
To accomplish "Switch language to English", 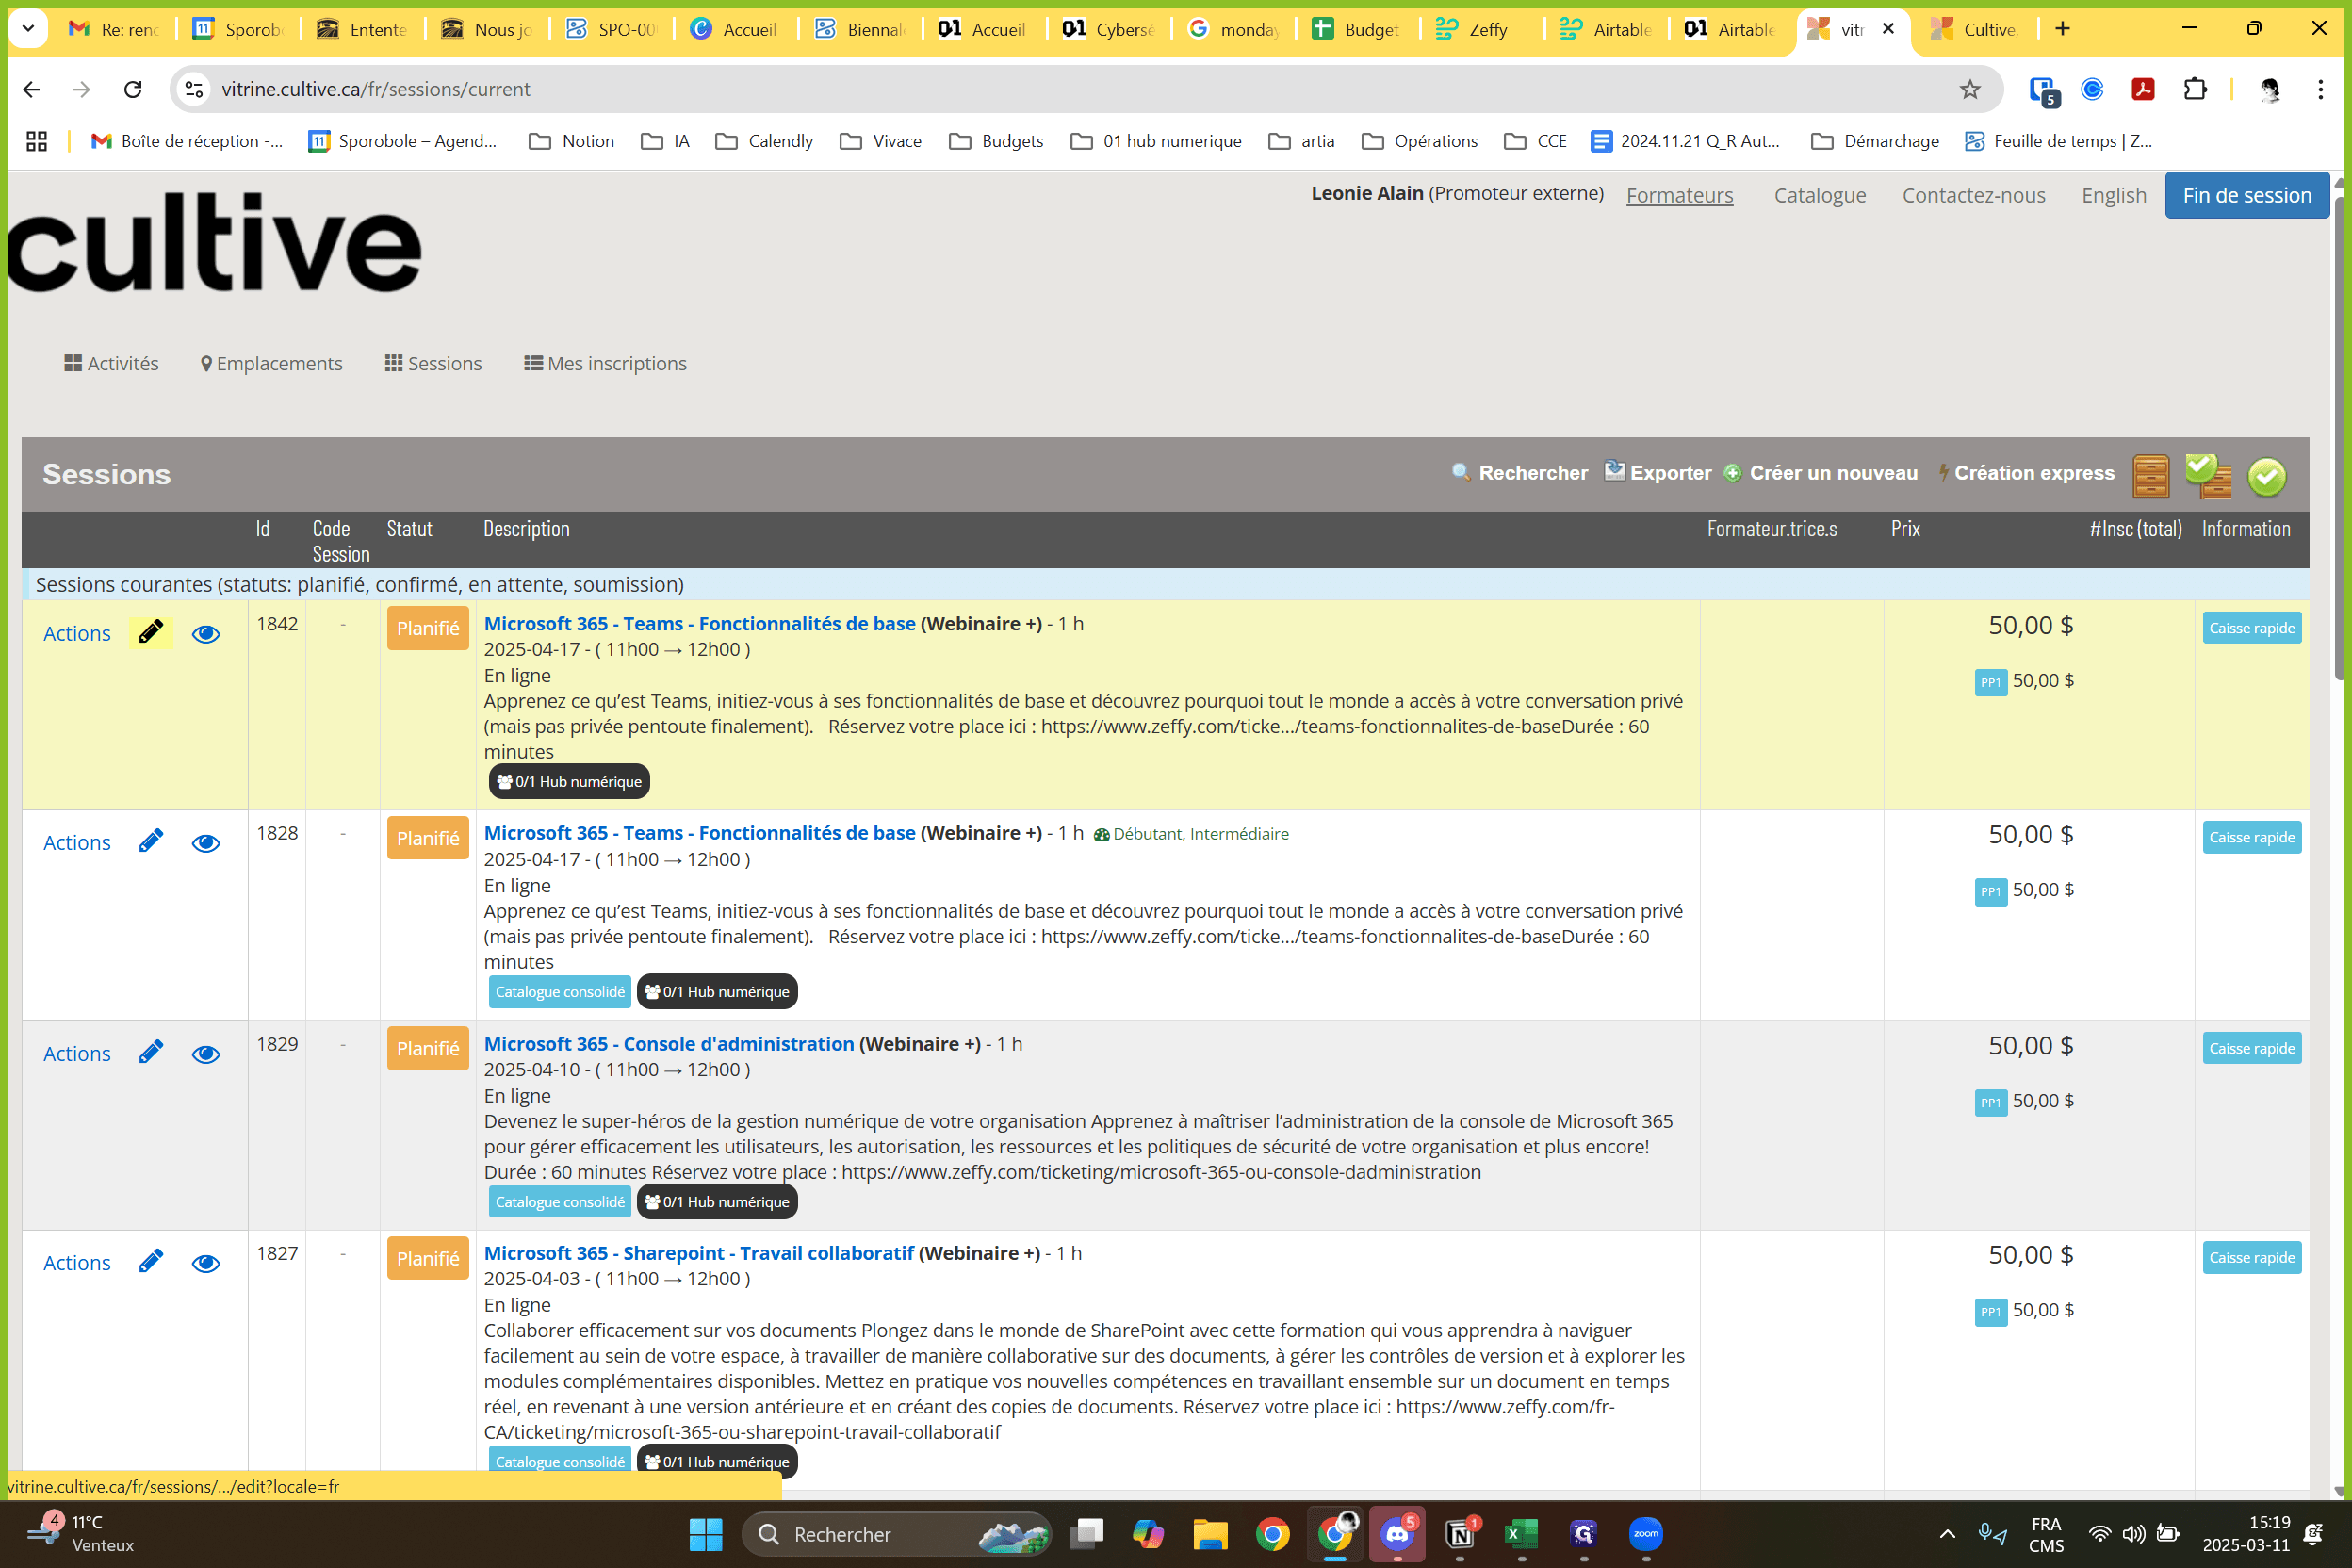I will (x=2113, y=195).
